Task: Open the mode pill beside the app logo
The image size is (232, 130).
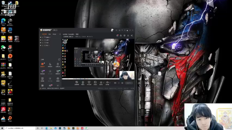Action: point(55,30)
